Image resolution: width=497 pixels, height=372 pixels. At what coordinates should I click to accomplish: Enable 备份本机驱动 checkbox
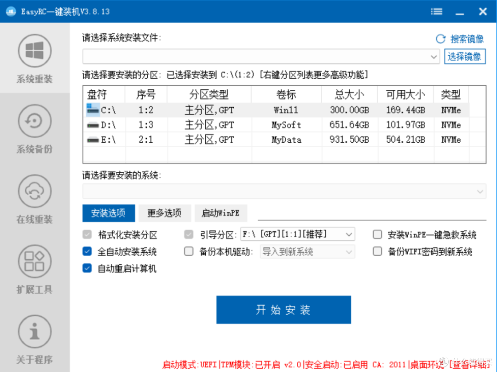pyautogui.click(x=189, y=251)
